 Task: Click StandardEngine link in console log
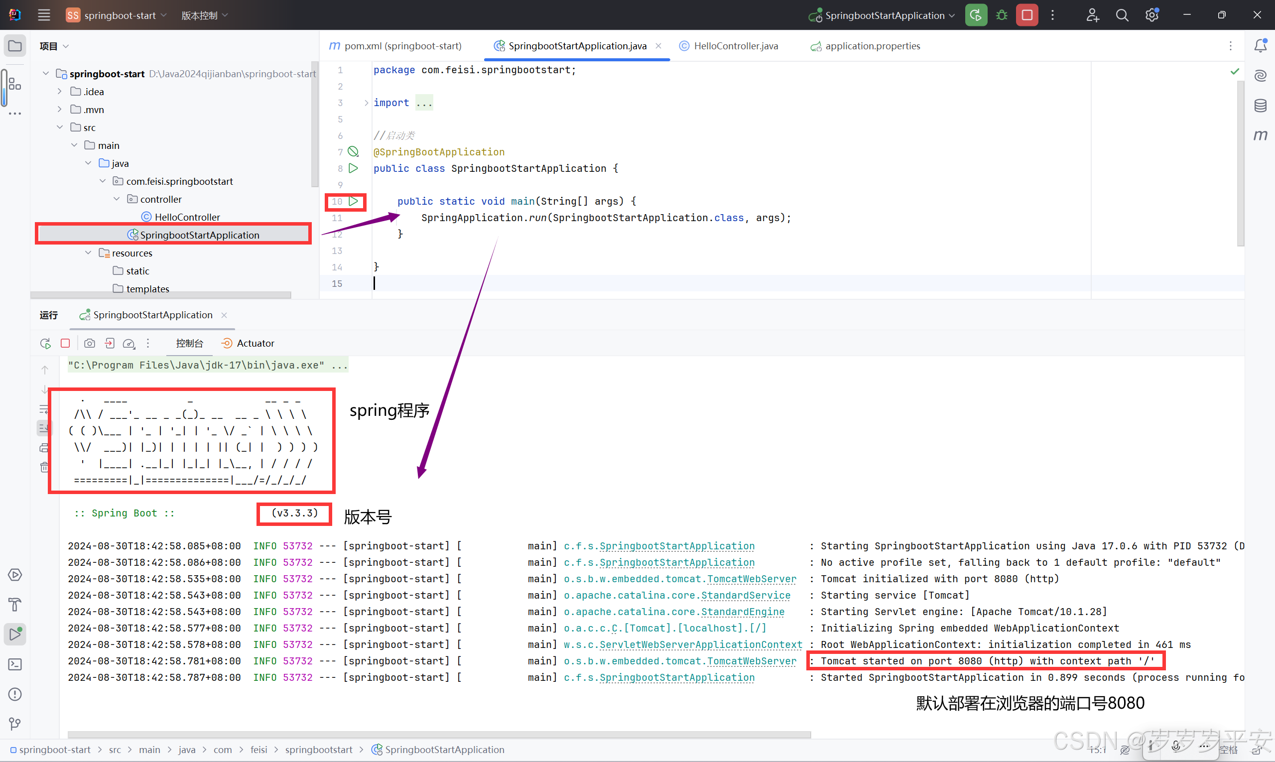(x=743, y=612)
